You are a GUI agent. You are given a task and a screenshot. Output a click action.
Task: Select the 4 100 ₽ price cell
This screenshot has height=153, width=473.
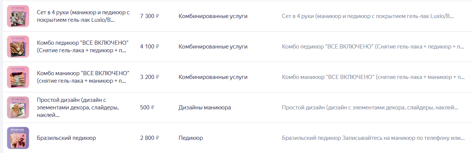point(150,47)
